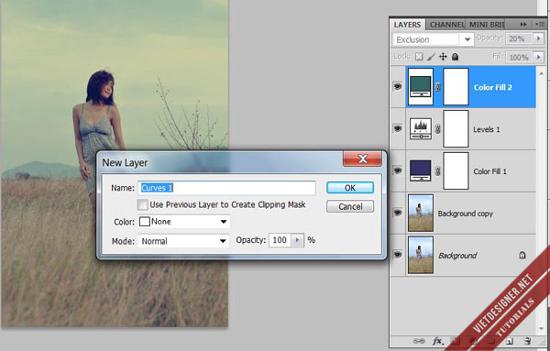The height and width of the screenshot is (351, 550).
Task: Select the 'Background copy' layer name
Action: pos(465,214)
